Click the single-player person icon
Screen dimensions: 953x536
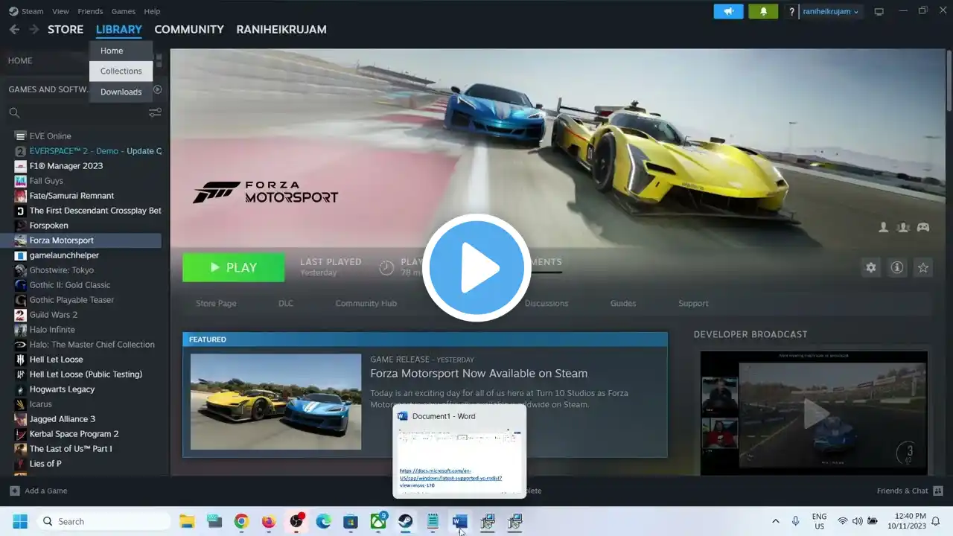884,227
